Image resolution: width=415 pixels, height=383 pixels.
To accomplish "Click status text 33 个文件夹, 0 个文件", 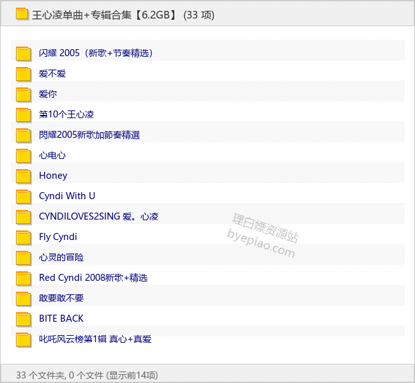I will click(x=60, y=375).
